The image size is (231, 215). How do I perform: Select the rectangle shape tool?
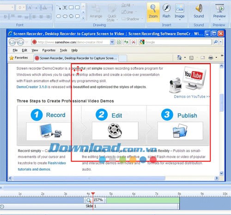point(71,7)
